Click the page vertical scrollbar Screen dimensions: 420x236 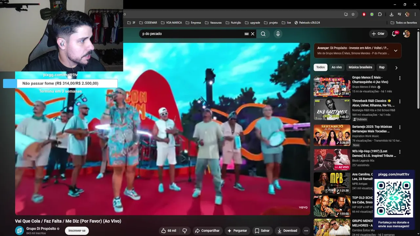[x=418, y=70]
